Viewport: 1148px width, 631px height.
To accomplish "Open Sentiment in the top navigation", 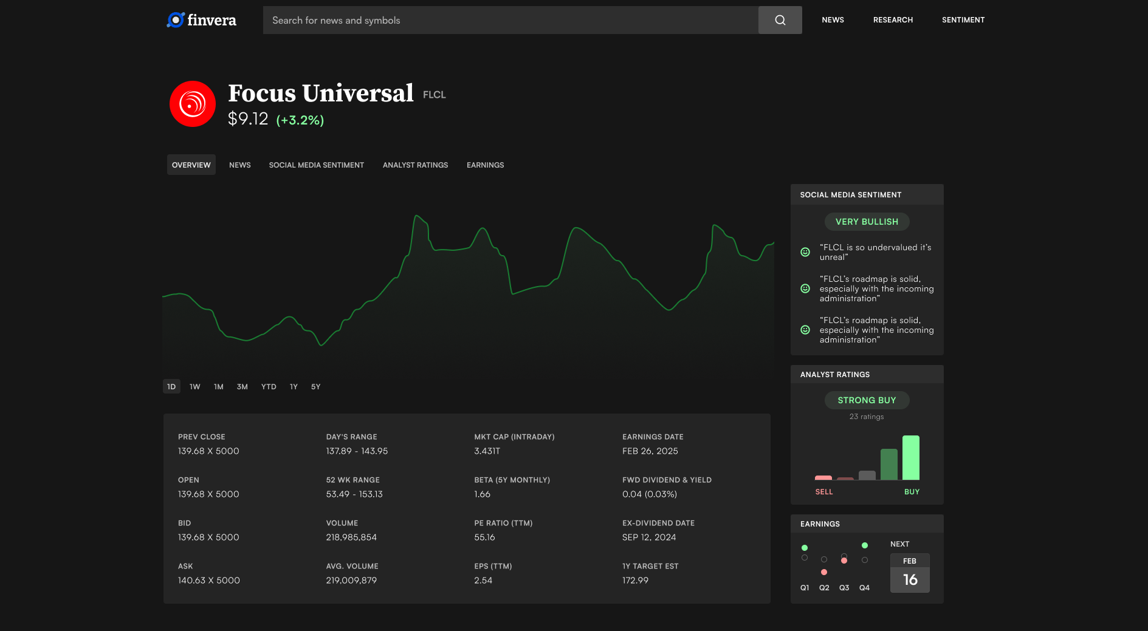I will (x=963, y=20).
